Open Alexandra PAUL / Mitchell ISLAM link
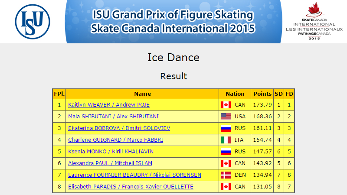347x195 pixels. tap(110, 163)
